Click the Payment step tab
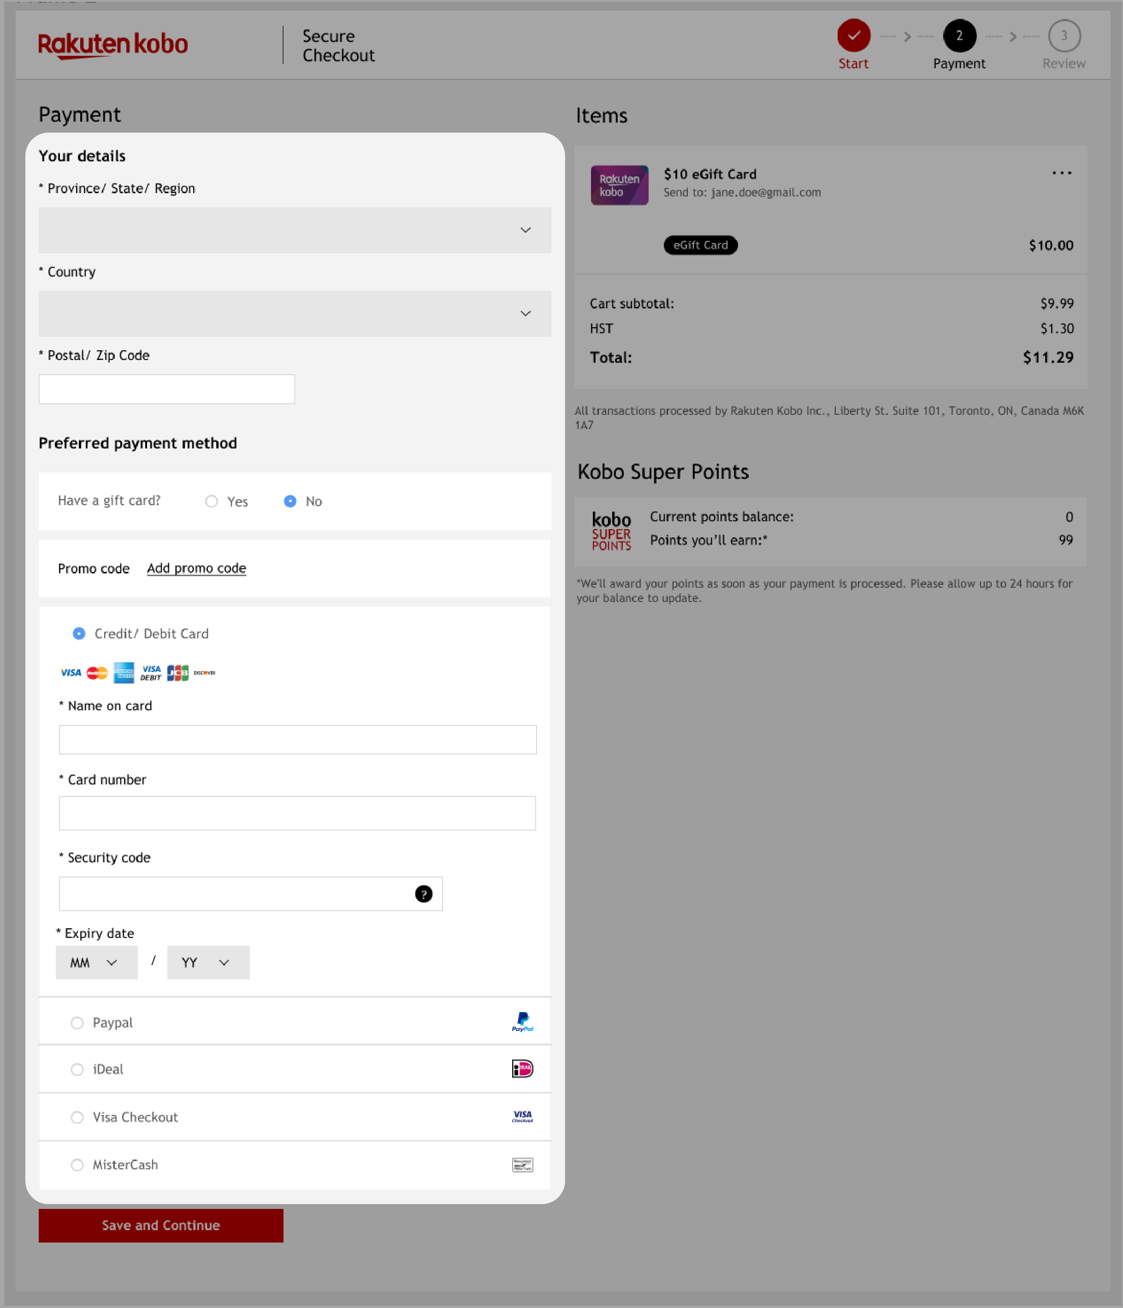This screenshot has width=1123, height=1308. point(959,37)
